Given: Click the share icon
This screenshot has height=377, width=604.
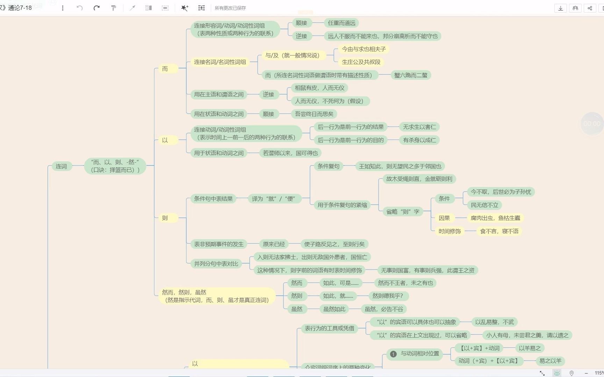Looking at the screenshot, I should 590,8.
